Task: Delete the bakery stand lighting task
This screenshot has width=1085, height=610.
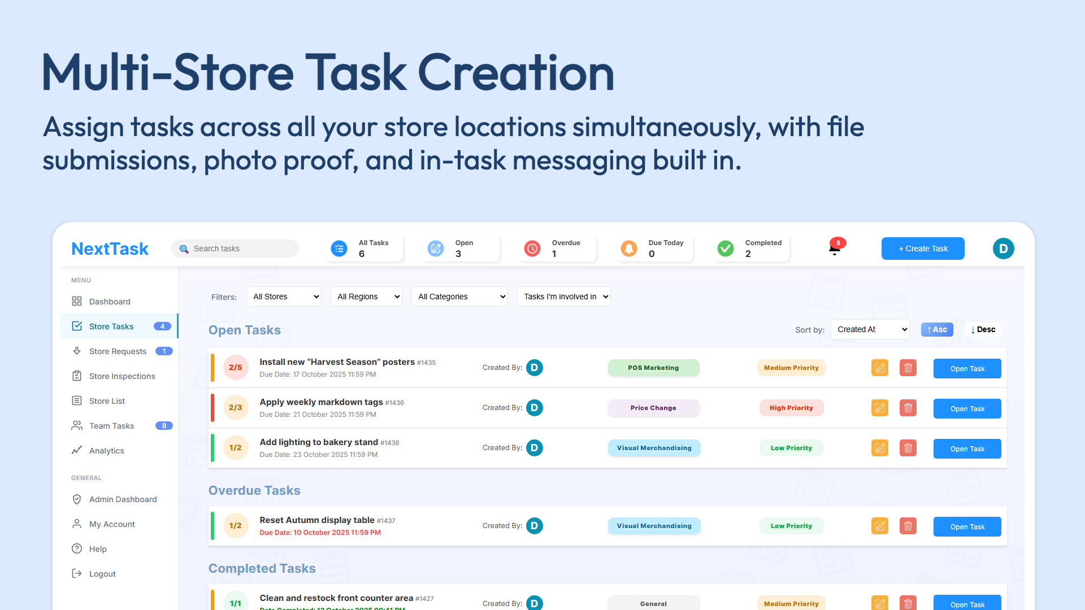Action: click(908, 448)
